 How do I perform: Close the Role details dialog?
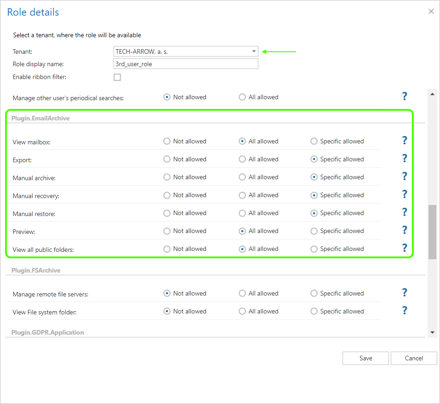(x=431, y=11)
